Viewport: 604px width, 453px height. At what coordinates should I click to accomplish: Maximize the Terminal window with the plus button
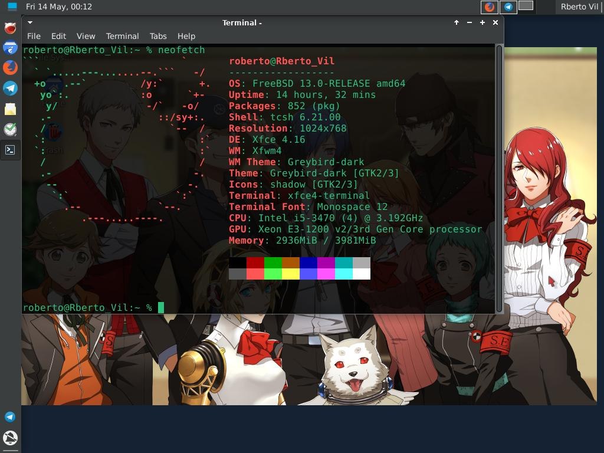tap(482, 23)
